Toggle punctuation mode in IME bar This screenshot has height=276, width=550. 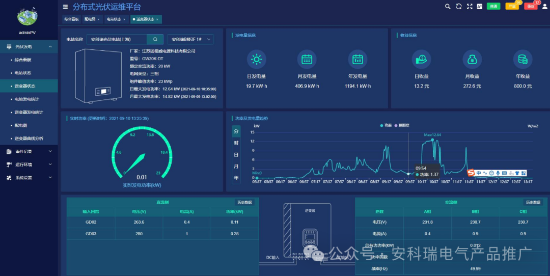[485, 173]
